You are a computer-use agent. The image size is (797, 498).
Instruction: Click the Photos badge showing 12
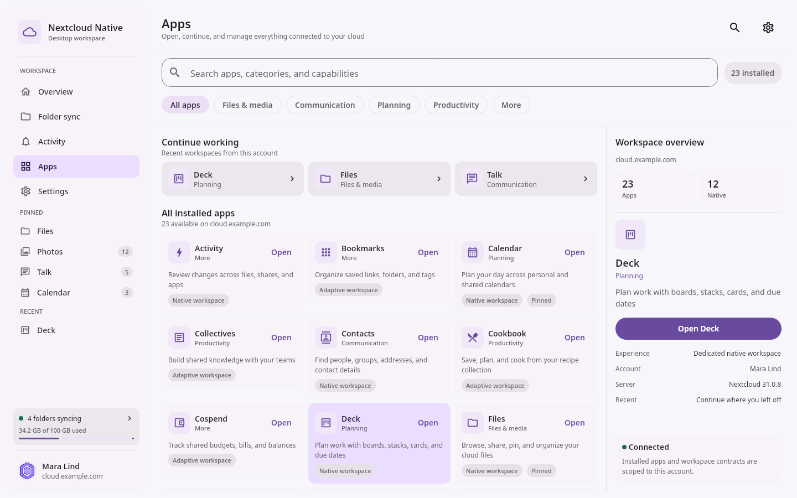125,252
